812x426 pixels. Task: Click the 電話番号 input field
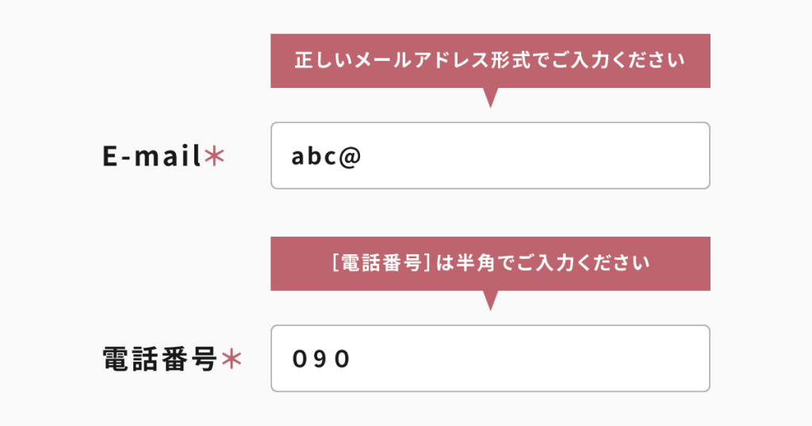pyautogui.click(x=490, y=358)
